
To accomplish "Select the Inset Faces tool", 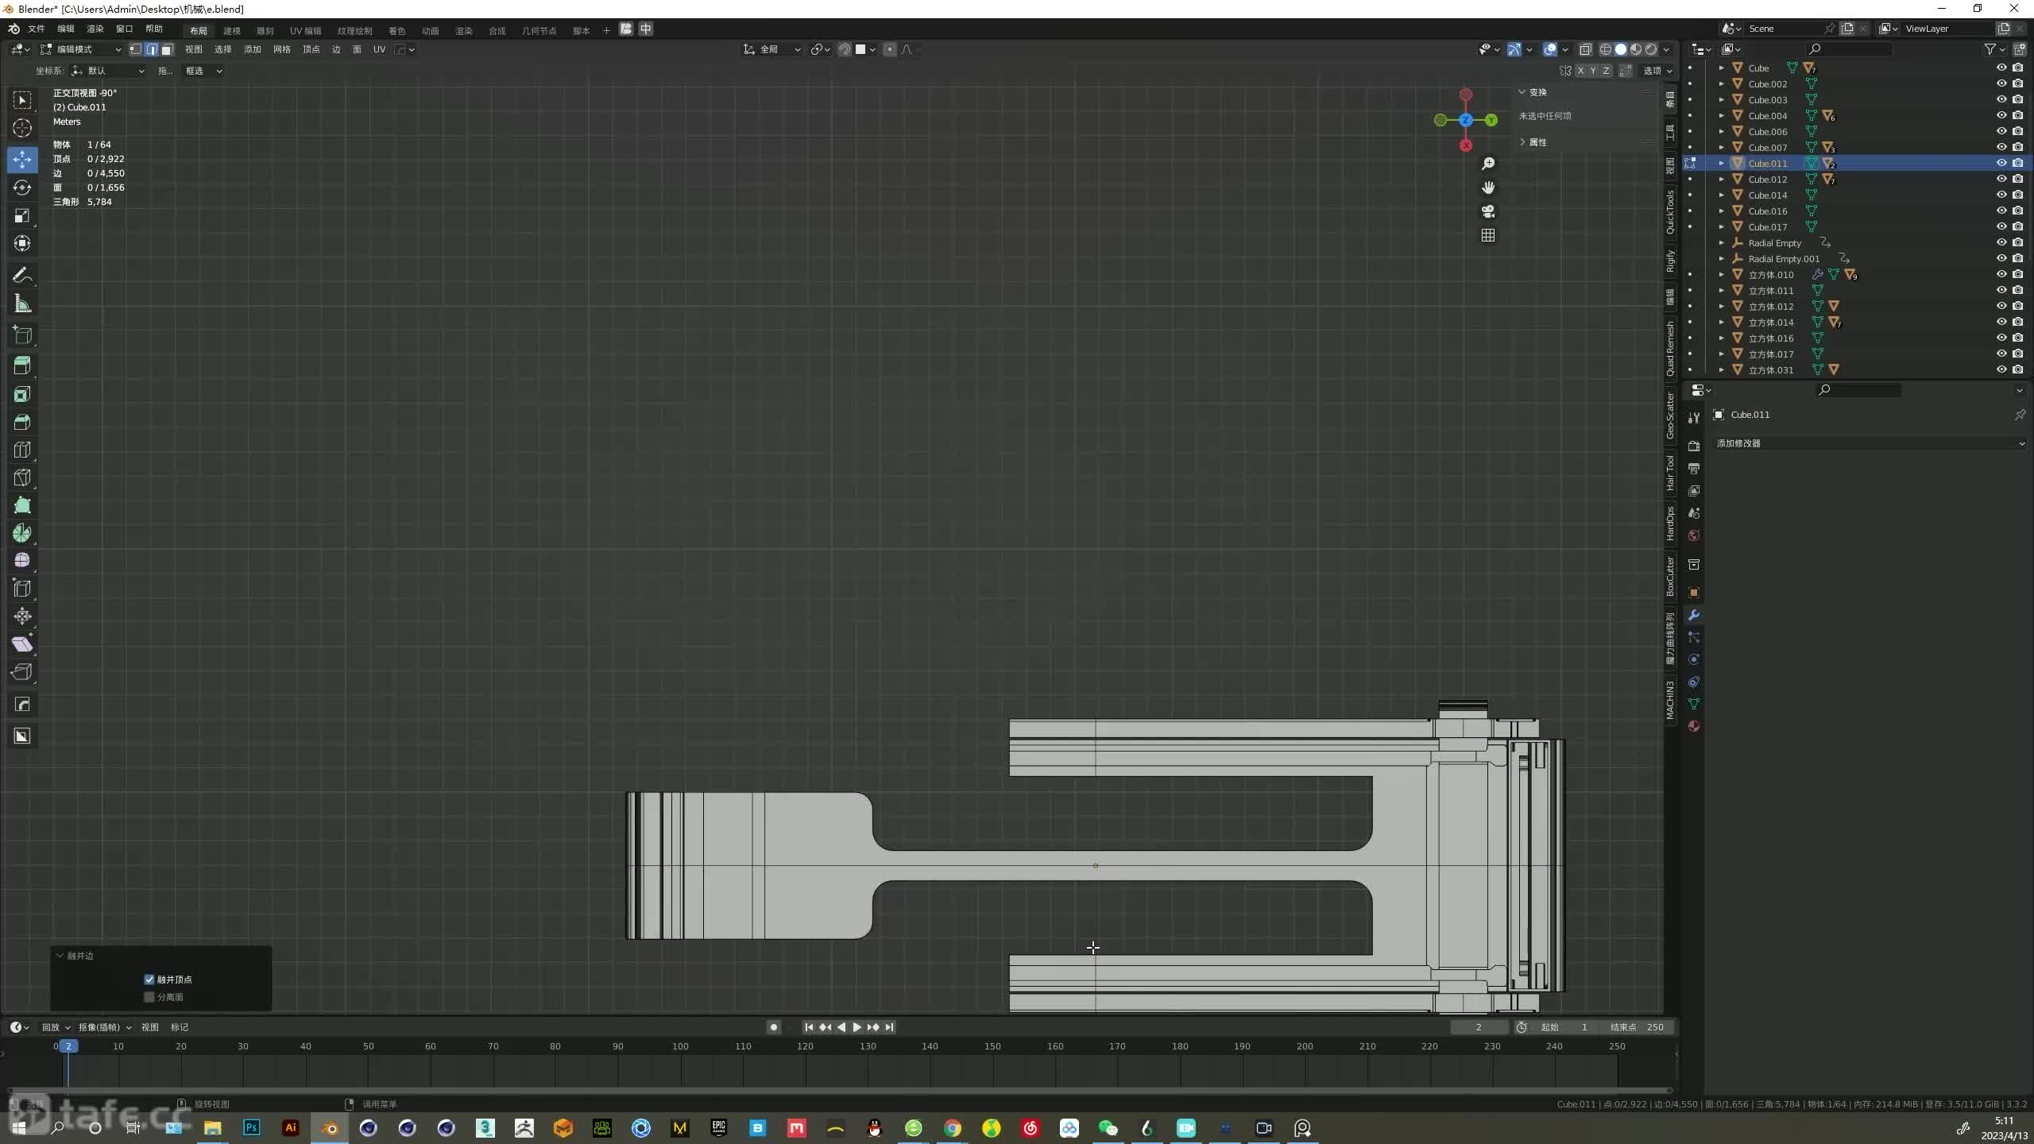I will pyautogui.click(x=22, y=394).
